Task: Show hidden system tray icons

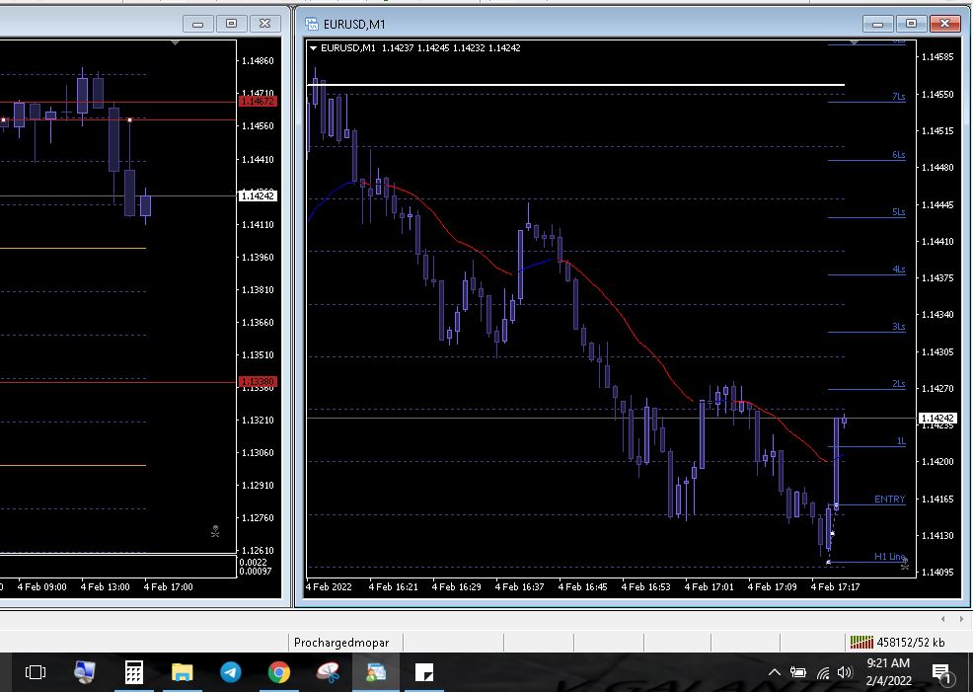Action: [775, 673]
